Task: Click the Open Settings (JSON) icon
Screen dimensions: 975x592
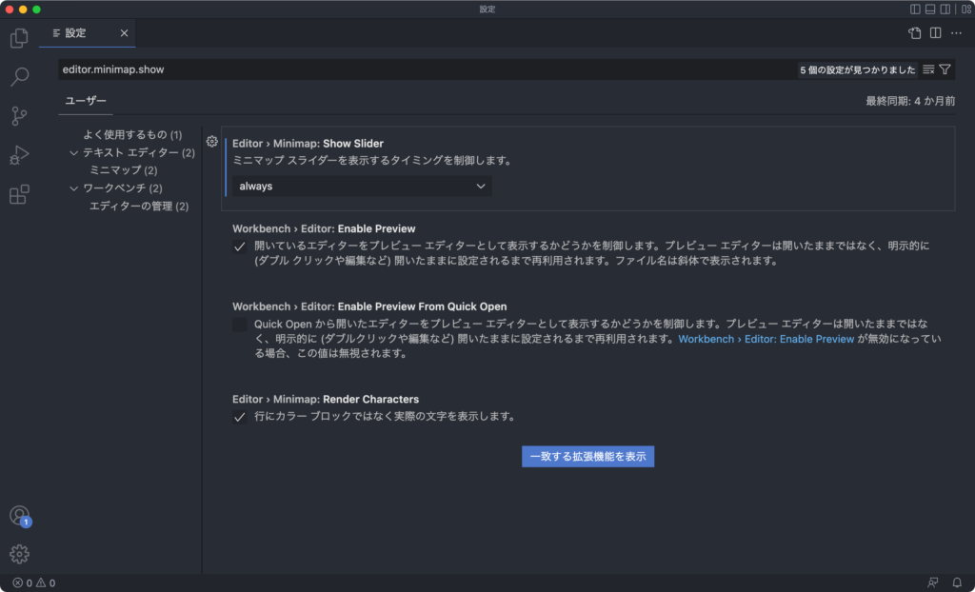Action: click(x=915, y=33)
